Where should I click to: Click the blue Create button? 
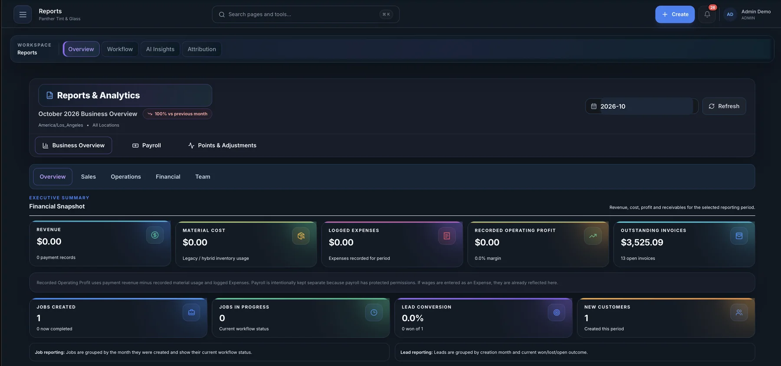point(675,14)
